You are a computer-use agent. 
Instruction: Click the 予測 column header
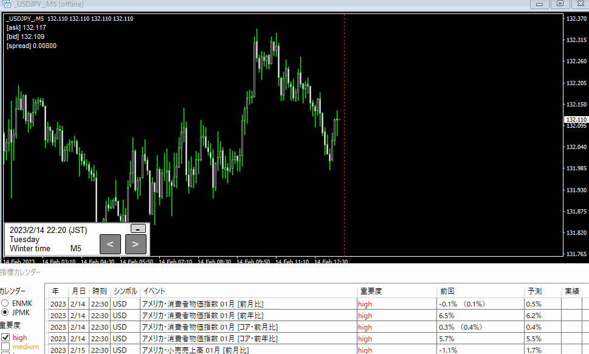pos(534,291)
